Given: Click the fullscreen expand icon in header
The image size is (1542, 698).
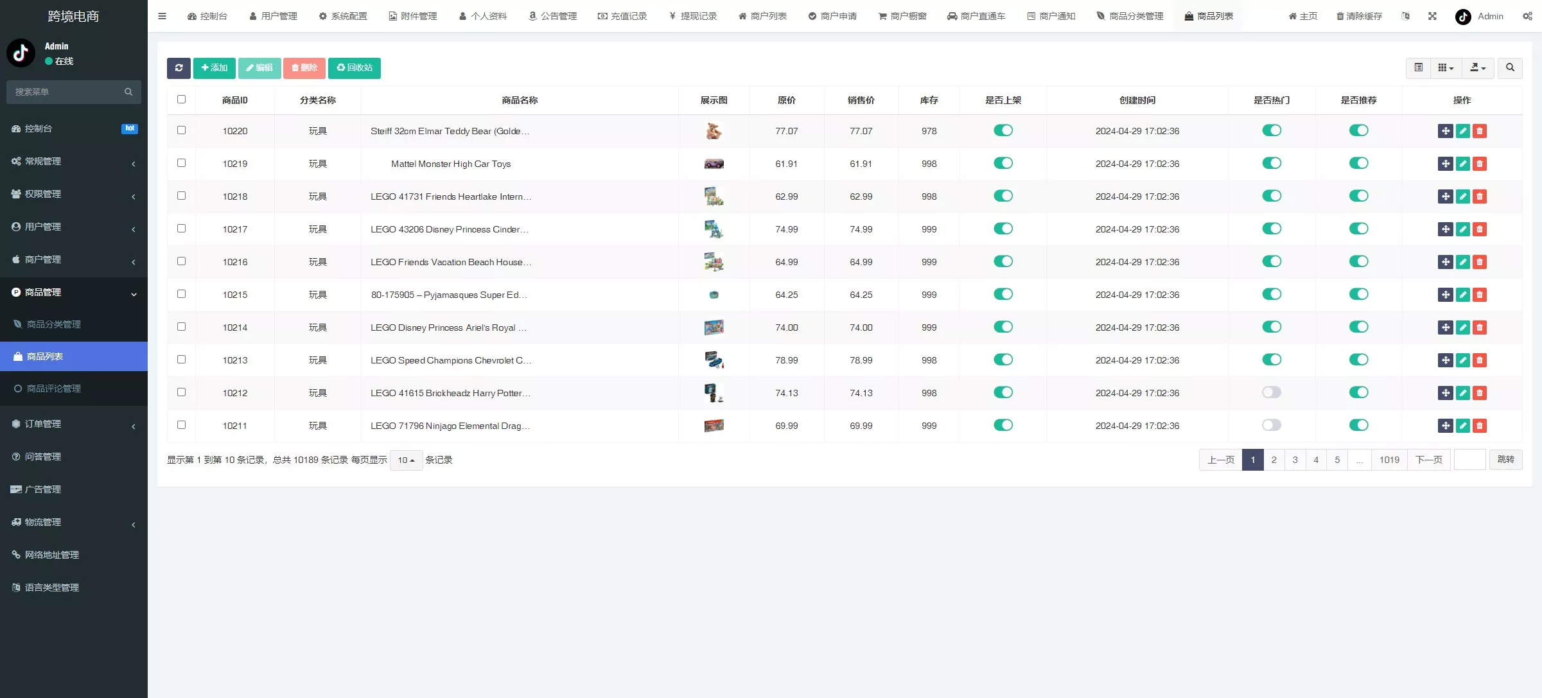Looking at the screenshot, I should click(1432, 16).
